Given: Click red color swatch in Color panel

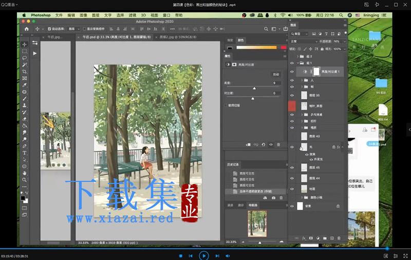Looking at the screenshot, I should pos(284,47).
